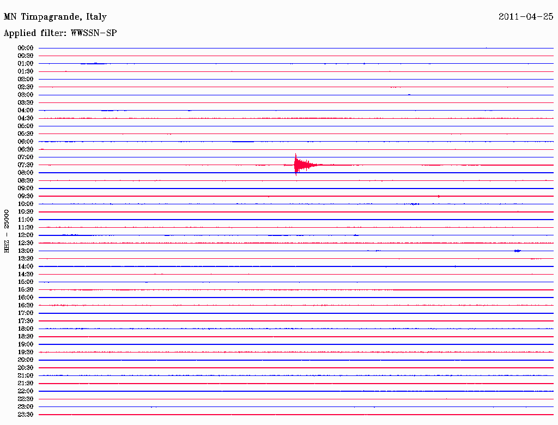This screenshot has width=558, height=425.
Task: Click the 04:30 time label
Action: point(26,118)
